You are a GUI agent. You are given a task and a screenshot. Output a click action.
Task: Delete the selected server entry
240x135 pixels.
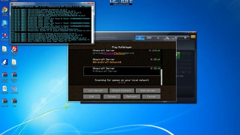(x=112, y=97)
